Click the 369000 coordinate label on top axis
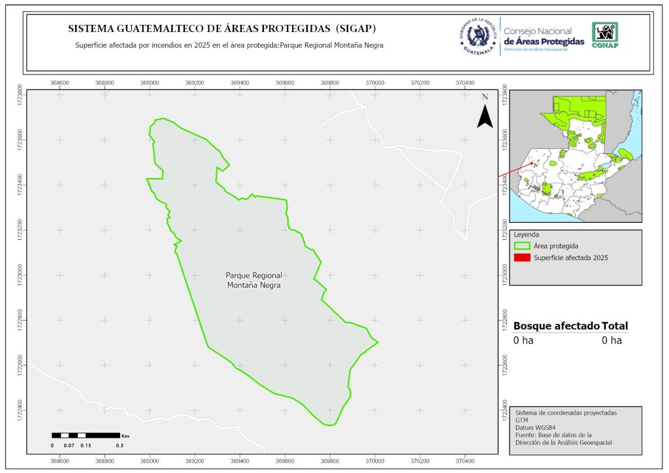 (x=150, y=83)
